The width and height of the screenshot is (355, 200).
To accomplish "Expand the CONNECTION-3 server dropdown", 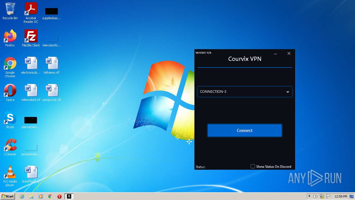I will coord(245,92).
